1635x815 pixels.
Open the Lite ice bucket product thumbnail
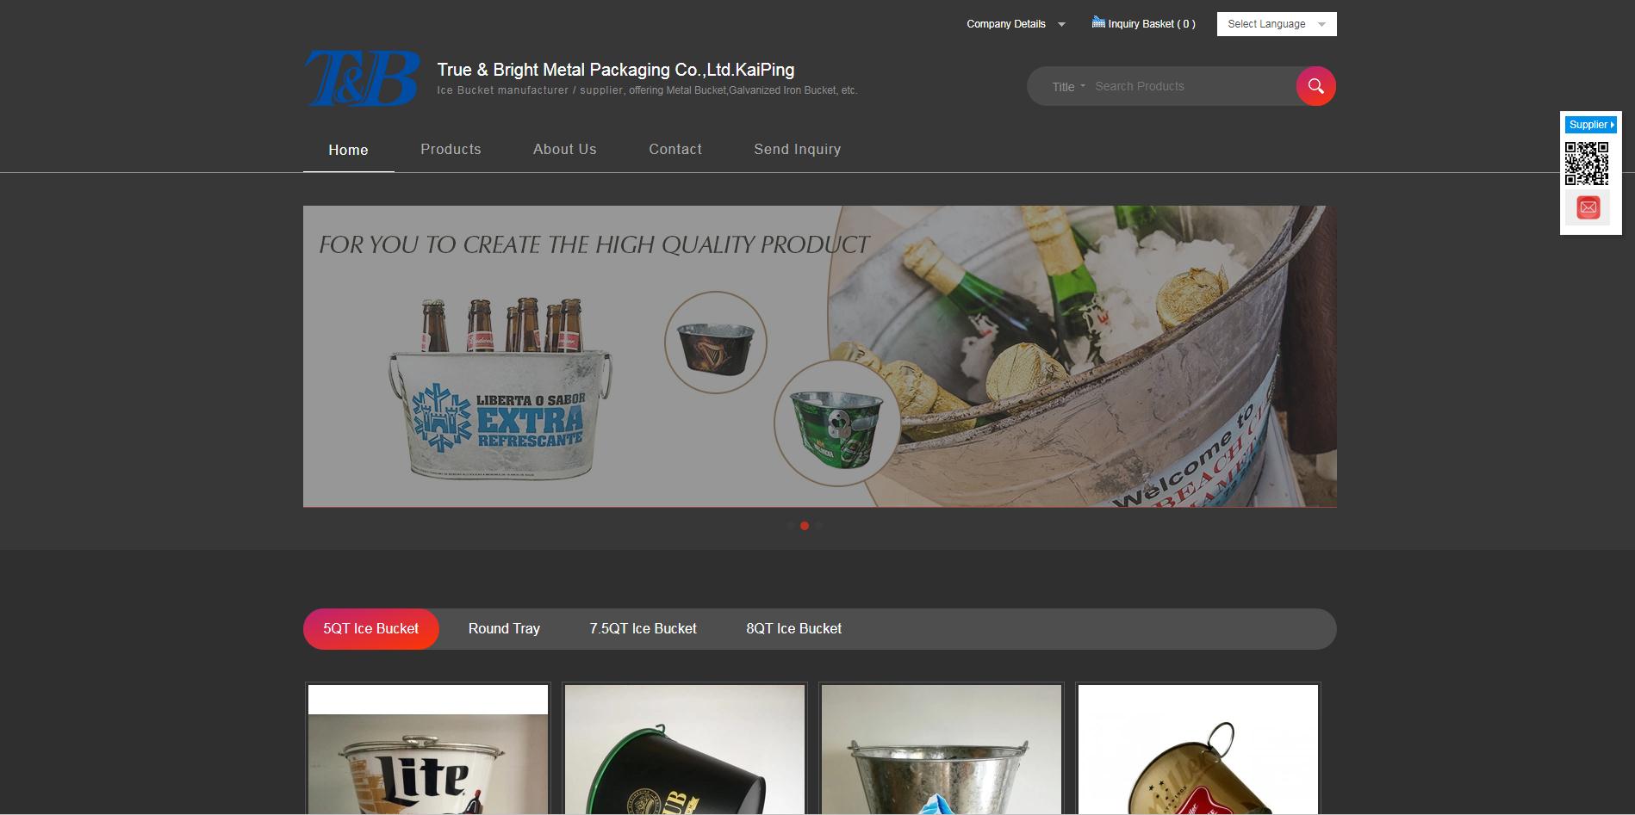tap(427, 757)
